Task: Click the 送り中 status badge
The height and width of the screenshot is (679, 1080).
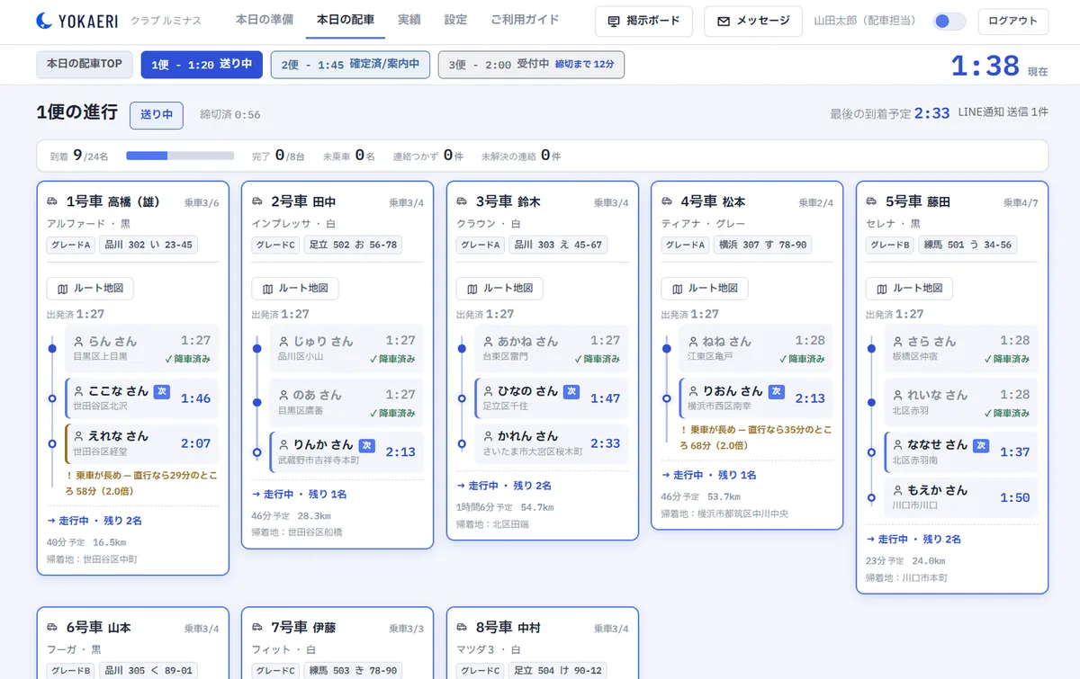Action: point(157,115)
